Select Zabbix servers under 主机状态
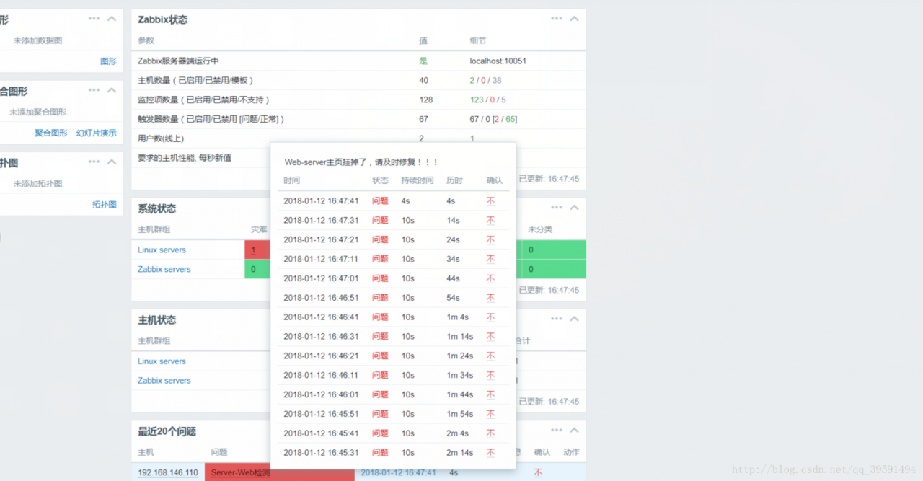Viewport: 923px width, 481px height. click(164, 380)
